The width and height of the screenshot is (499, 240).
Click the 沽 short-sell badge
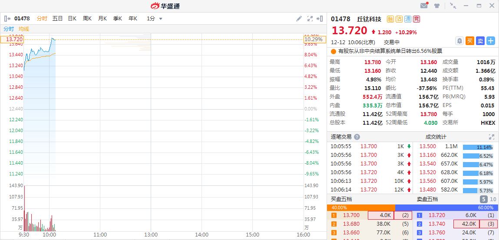(399, 19)
